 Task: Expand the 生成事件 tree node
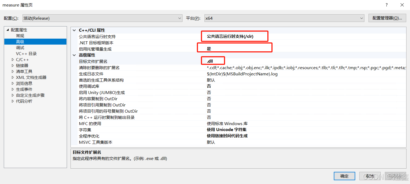(x=13, y=89)
